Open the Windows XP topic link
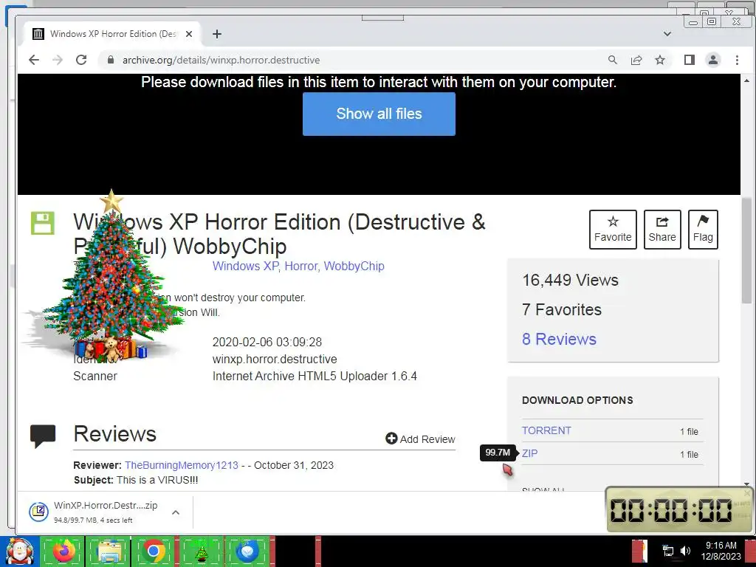756x567 pixels. (245, 266)
